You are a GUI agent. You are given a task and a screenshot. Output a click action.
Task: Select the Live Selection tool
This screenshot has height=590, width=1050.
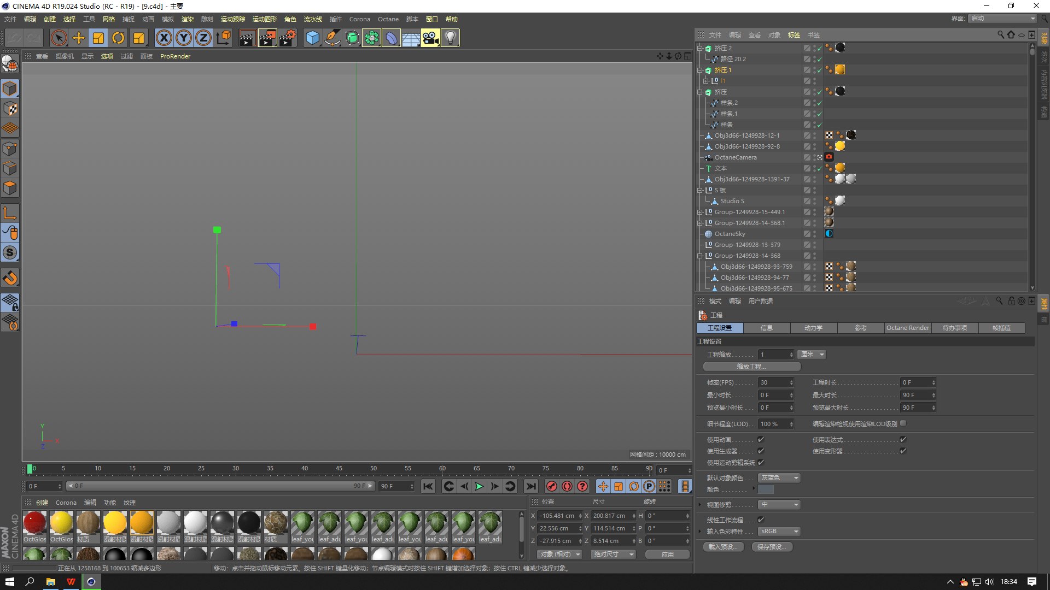(x=59, y=38)
